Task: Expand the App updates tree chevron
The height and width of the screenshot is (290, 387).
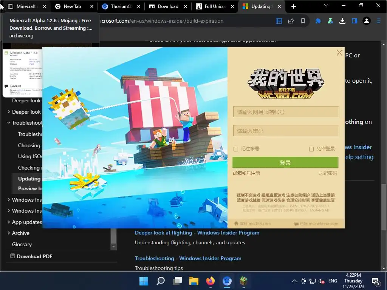Action: coord(9,222)
